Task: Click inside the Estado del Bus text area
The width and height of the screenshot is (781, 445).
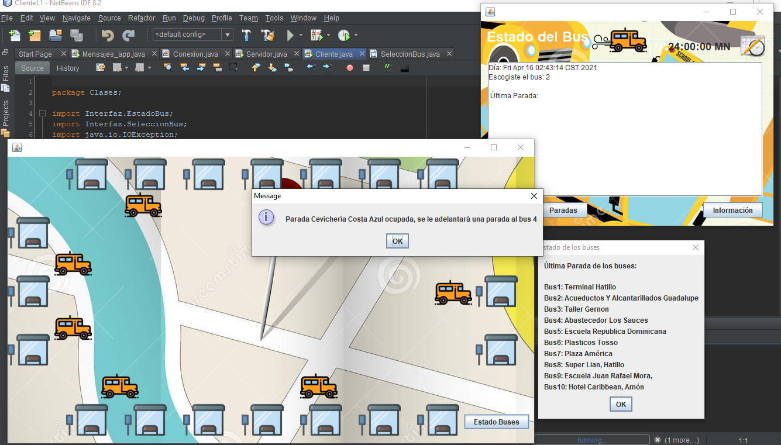Action: tap(625, 129)
